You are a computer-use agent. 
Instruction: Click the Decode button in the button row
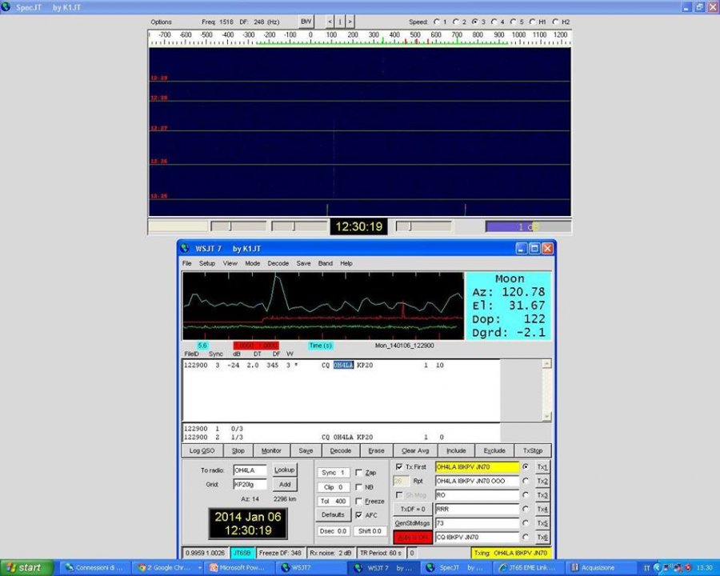point(341,450)
